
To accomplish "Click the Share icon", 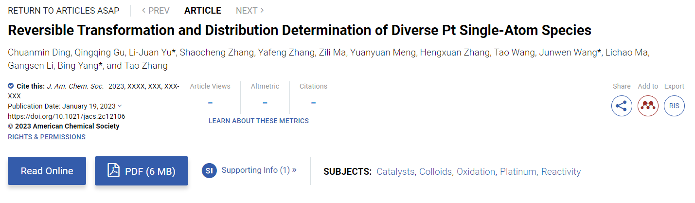I will (622, 106).
